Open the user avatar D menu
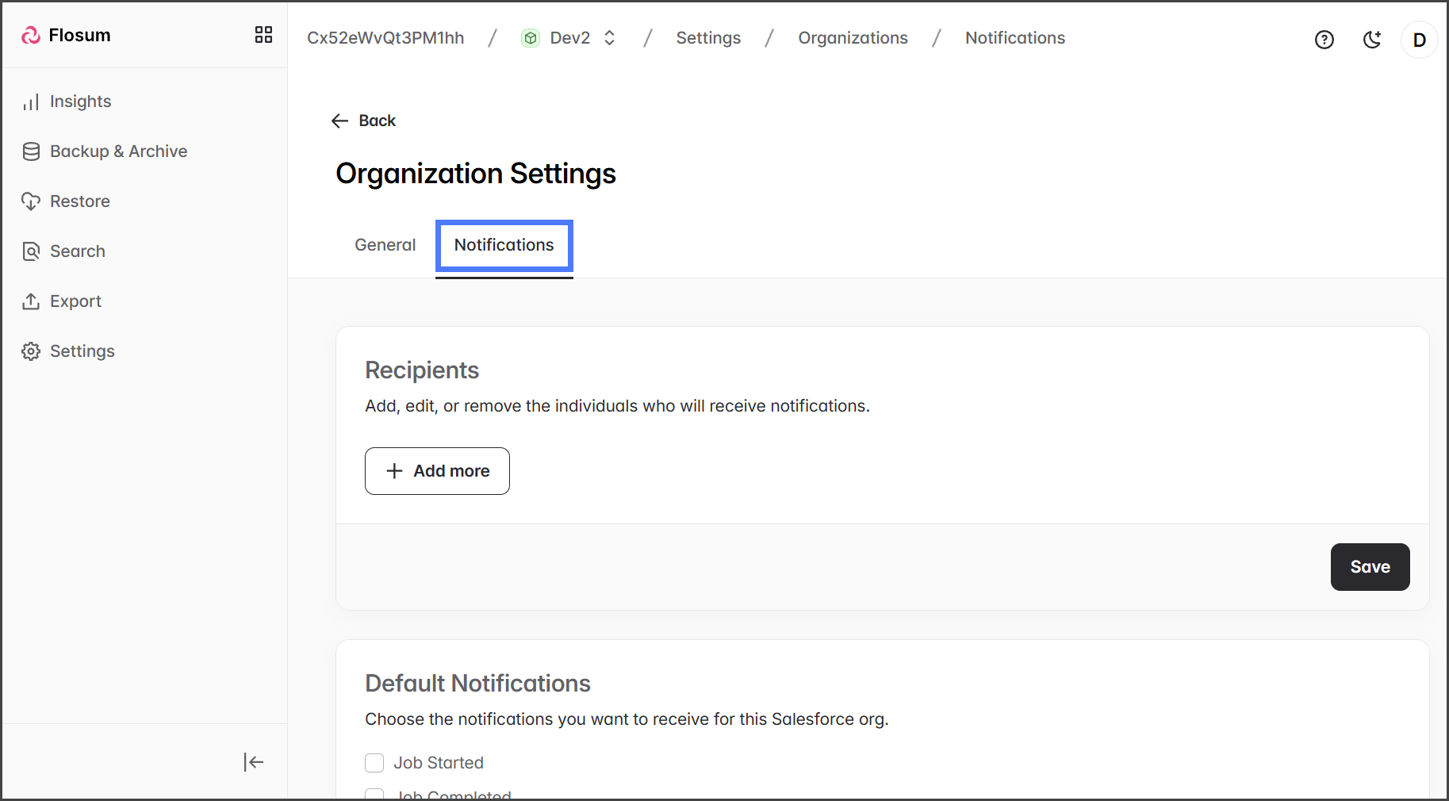Image resolution: width=1449 pixels, height=801 pixels. point(1419,40)
